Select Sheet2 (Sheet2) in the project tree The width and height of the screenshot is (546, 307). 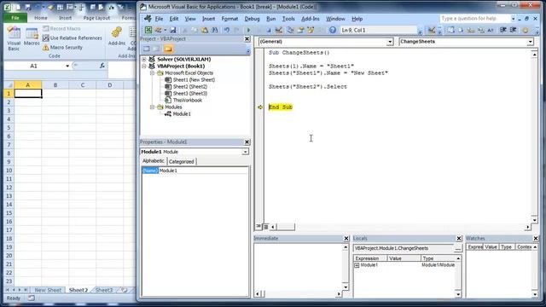(189, 87)
